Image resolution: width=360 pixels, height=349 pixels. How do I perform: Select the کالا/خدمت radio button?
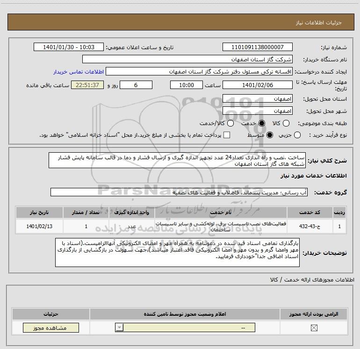pos(230,123)
